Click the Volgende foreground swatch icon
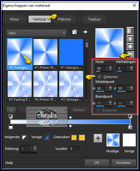 coord(25,137)
